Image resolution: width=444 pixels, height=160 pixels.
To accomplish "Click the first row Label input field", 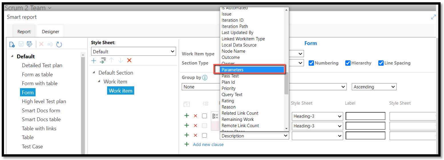I will tap(365, 116).
